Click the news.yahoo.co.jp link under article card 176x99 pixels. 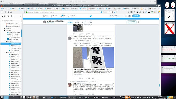click(x=78, y=75)
